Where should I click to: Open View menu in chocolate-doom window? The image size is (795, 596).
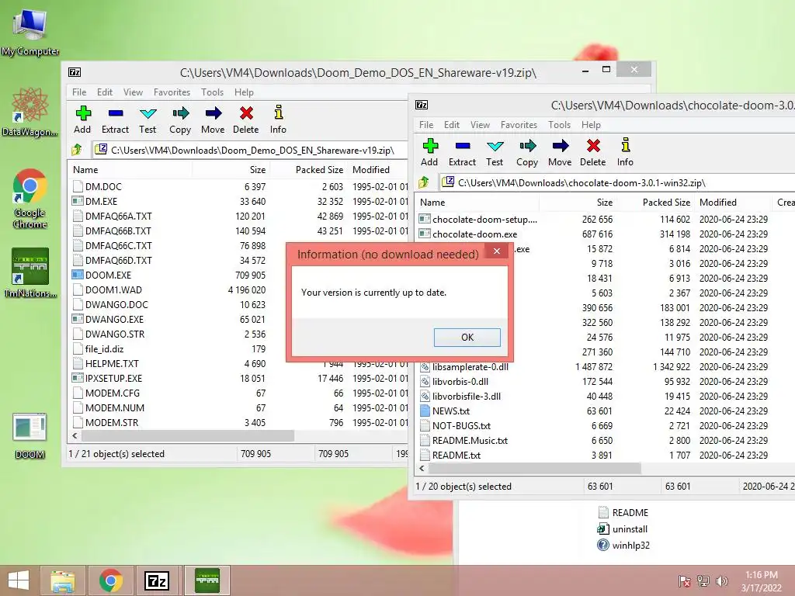click(x=480, y=125)
